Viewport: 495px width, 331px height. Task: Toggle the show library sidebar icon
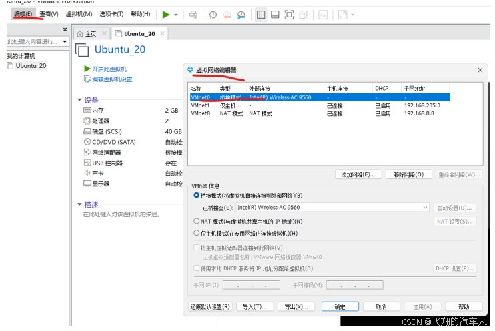click(261, 15)
